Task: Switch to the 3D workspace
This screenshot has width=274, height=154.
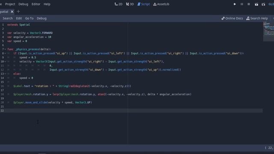Action: point(130,4)
